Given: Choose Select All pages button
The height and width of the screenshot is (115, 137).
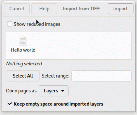Looking at the screenshot, I should pos(23,76).
